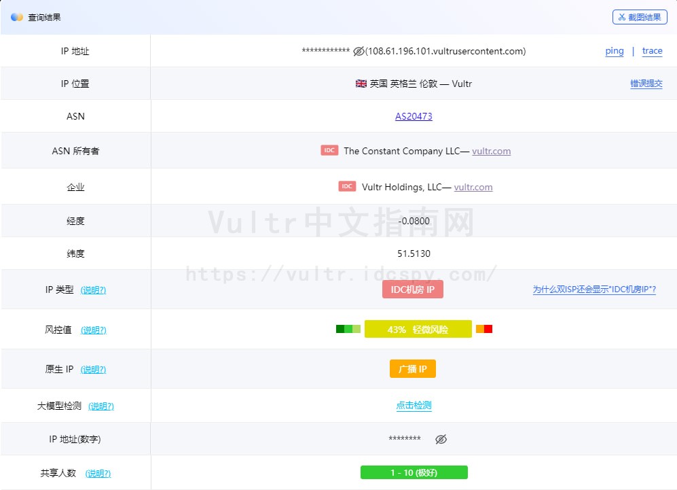Click the trace link

(x=652, y=51)
